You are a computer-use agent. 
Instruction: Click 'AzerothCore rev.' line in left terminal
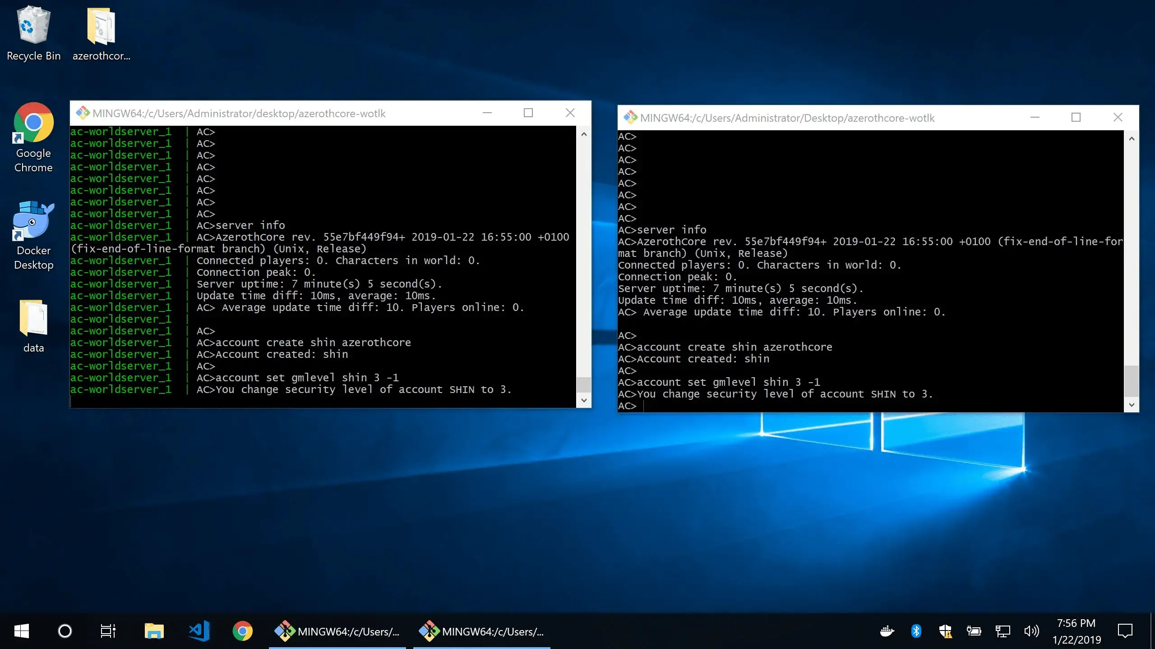pos(393,237)
